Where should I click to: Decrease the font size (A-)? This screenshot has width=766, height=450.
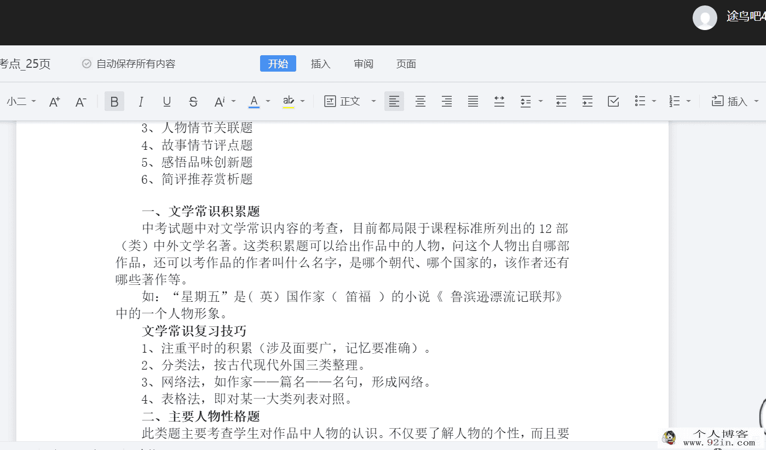click(81, 102)
